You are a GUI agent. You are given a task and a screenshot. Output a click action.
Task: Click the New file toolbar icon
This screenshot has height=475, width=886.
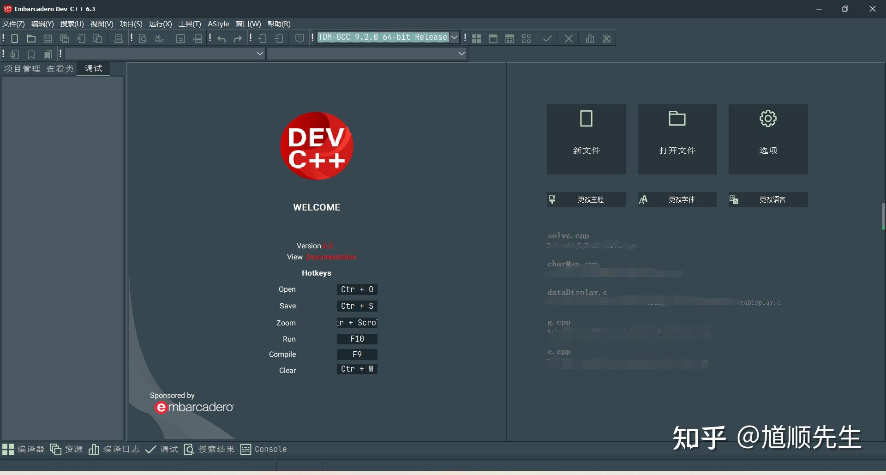15,39
